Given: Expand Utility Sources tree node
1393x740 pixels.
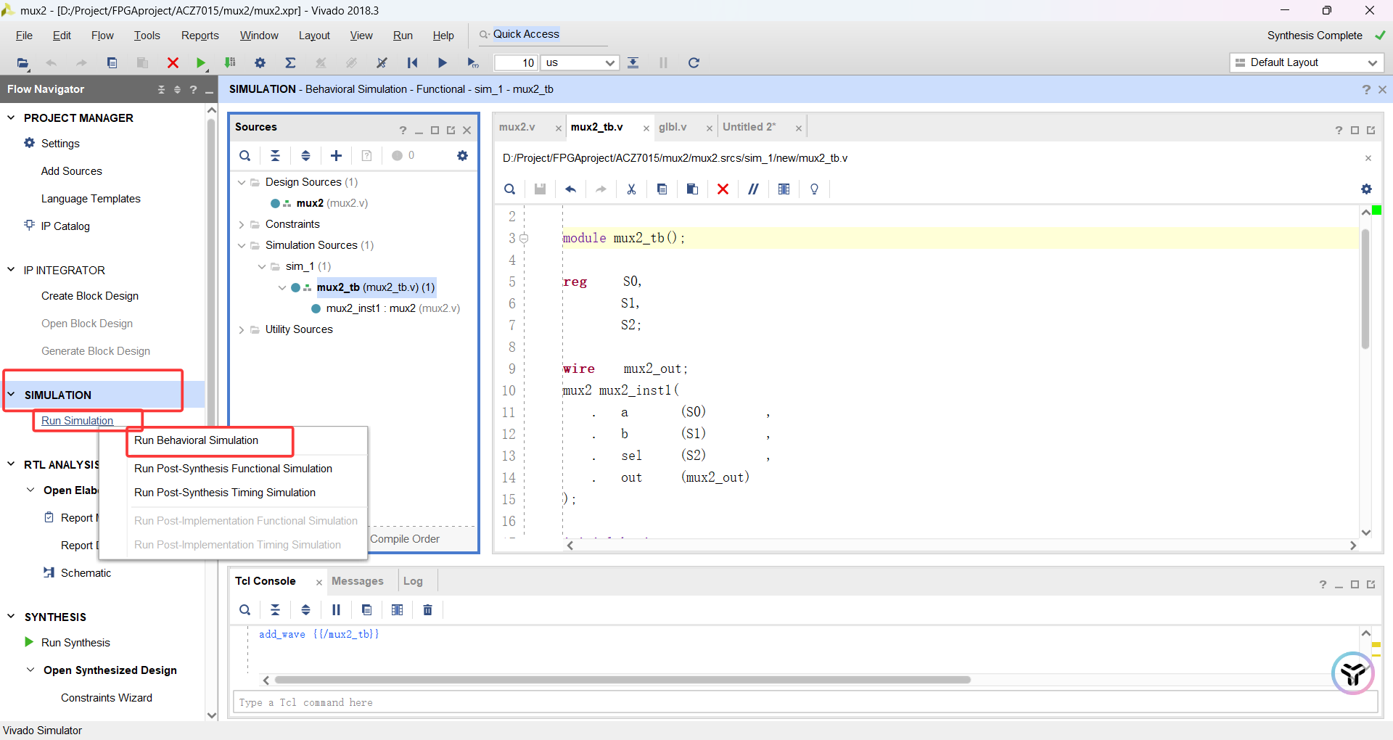Looking at the screenshot, I should click(242, 329).
